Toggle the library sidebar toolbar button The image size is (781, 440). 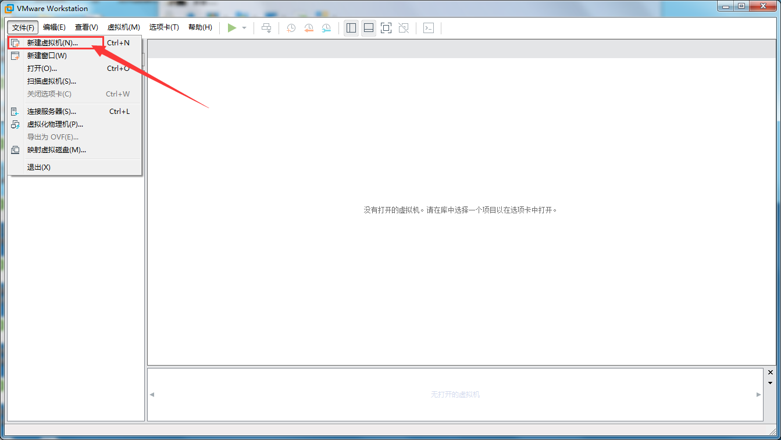351,28
